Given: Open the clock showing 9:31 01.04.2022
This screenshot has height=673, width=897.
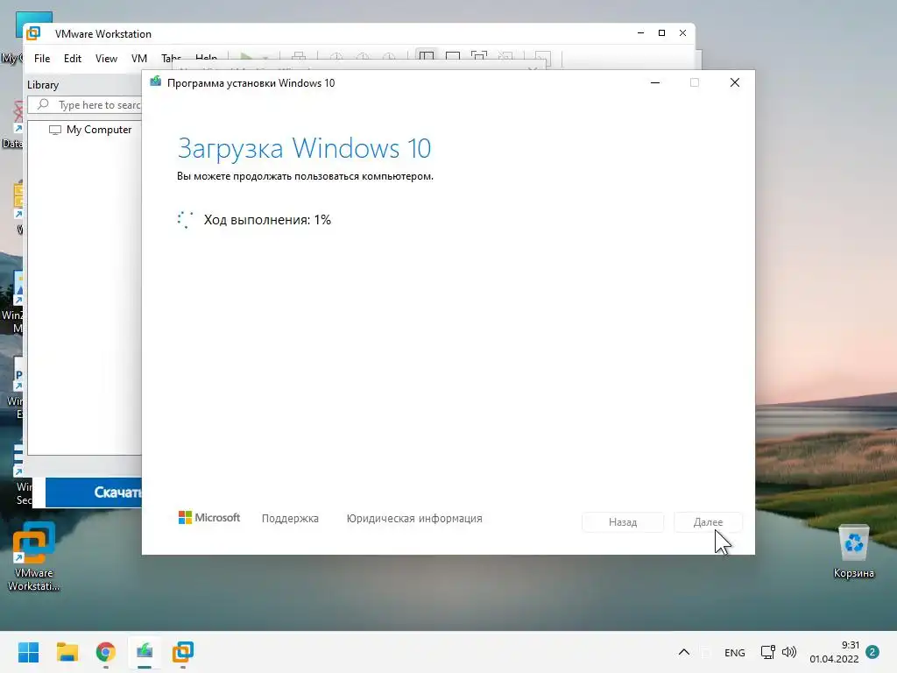Looking at the screenshot, I should pyautogui.click(x=834, y=652).
